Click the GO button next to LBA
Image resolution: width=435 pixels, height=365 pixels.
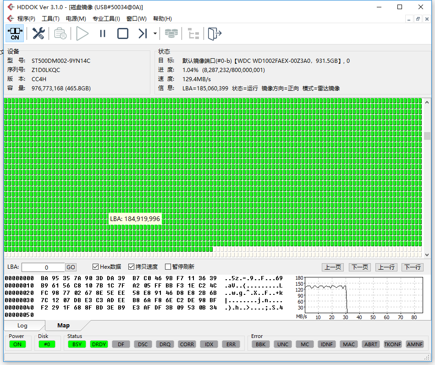pos(71,267)
